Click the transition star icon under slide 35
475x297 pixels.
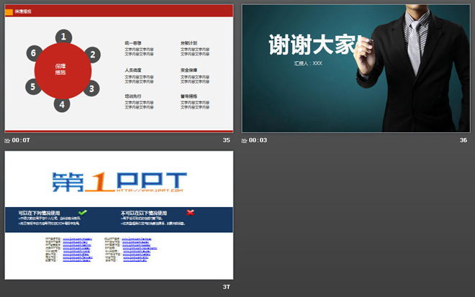click(x=7, y=140)
